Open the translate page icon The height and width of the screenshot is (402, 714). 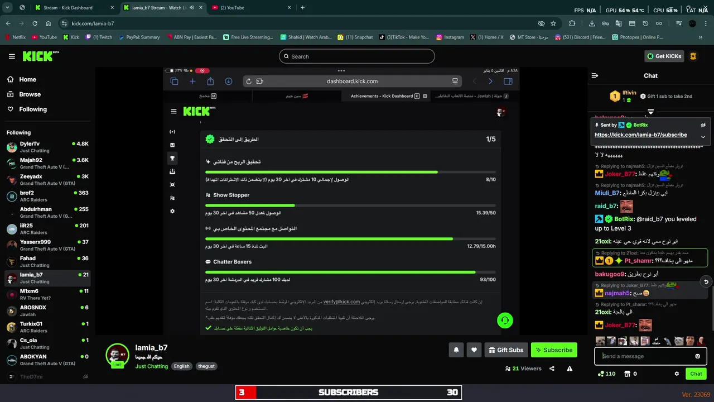(619, 23)
